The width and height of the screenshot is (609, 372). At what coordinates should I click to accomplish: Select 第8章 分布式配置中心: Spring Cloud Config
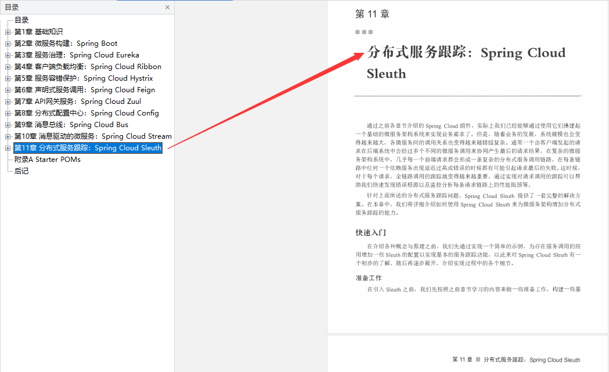[x=87, y=113]
